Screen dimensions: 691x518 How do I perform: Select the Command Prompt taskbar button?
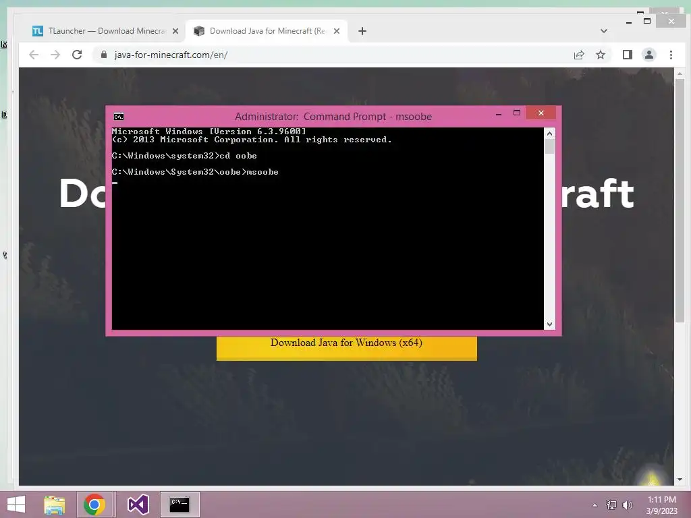179,505
